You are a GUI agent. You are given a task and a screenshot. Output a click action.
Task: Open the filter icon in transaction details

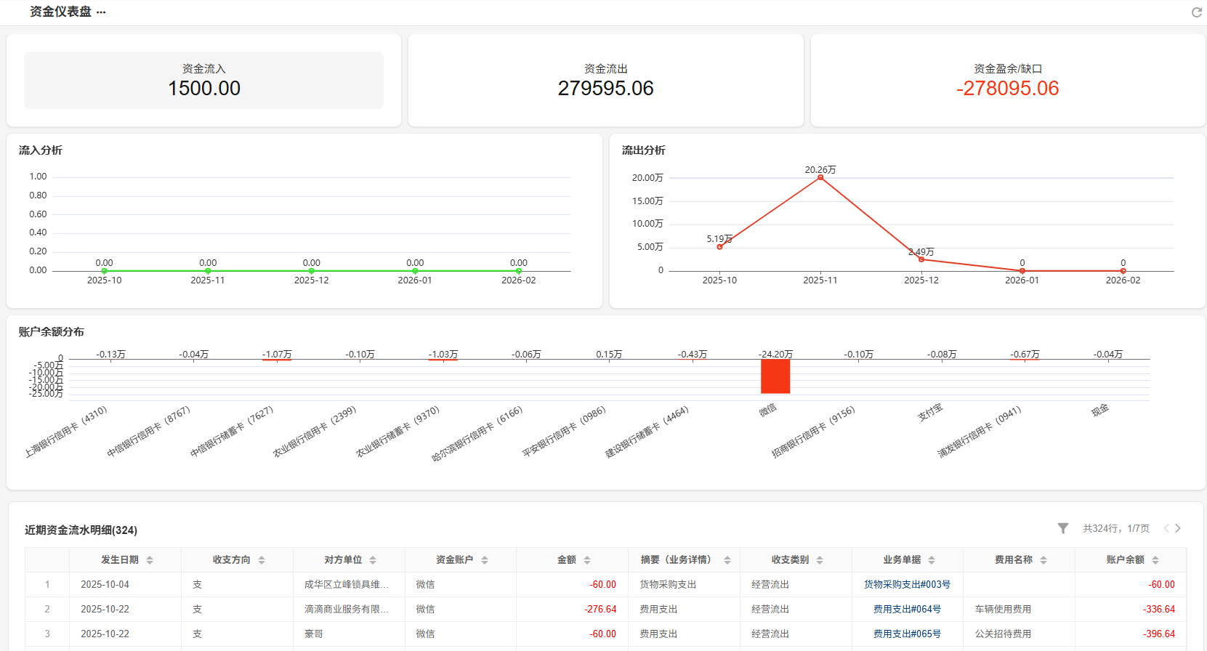(1063, 528)
